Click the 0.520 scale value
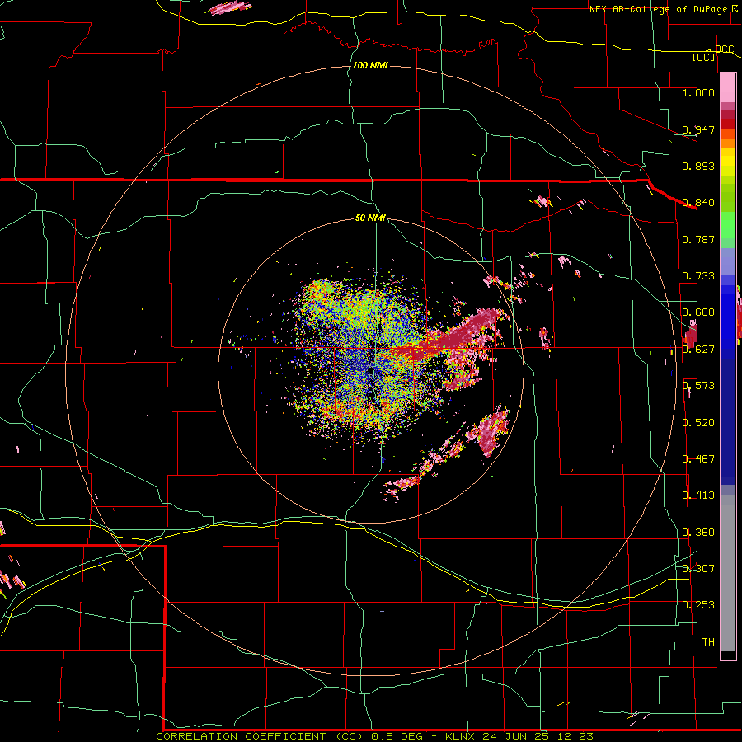742x742 pixels. [698, 422]
